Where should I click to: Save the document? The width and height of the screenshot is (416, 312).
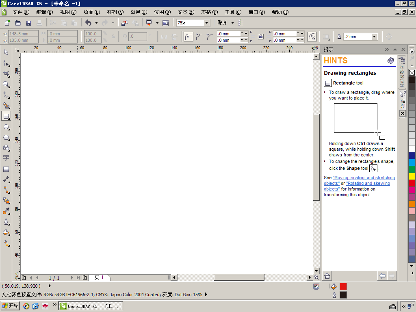click(29, 23)
